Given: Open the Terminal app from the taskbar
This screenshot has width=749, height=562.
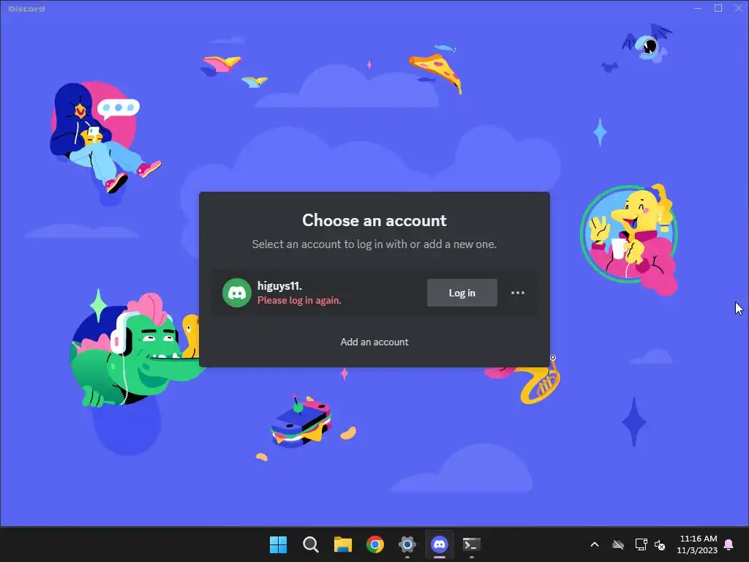Looking at the screenshot, I should 472,544.
